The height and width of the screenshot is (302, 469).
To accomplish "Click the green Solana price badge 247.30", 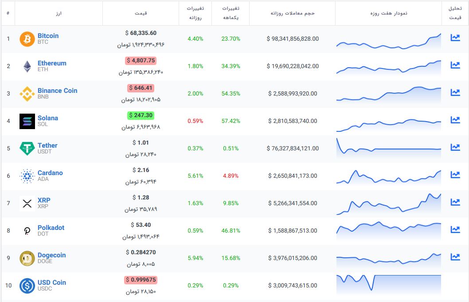I will tap(140, 115).
